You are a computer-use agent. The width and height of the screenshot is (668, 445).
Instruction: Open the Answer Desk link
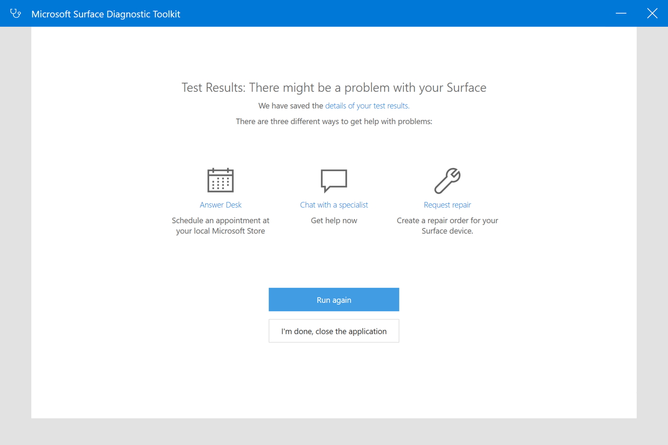coord(220,205)
